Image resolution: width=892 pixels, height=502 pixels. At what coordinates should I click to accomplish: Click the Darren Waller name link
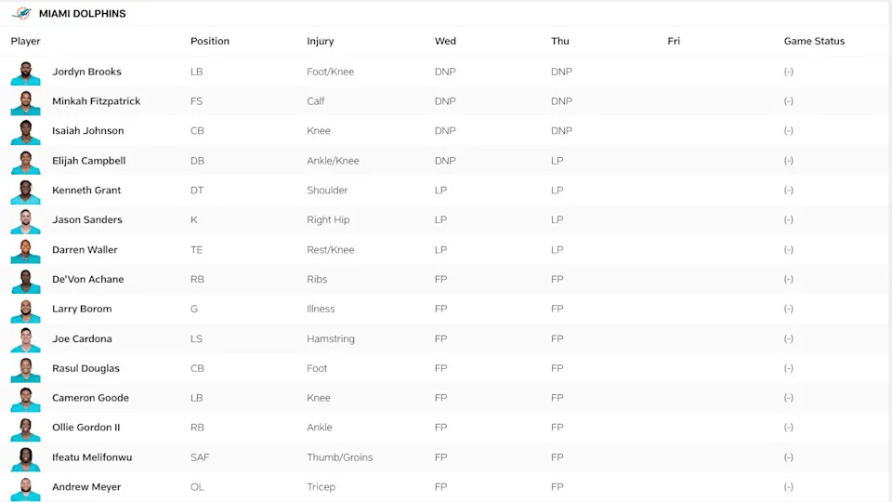[85, 250]
